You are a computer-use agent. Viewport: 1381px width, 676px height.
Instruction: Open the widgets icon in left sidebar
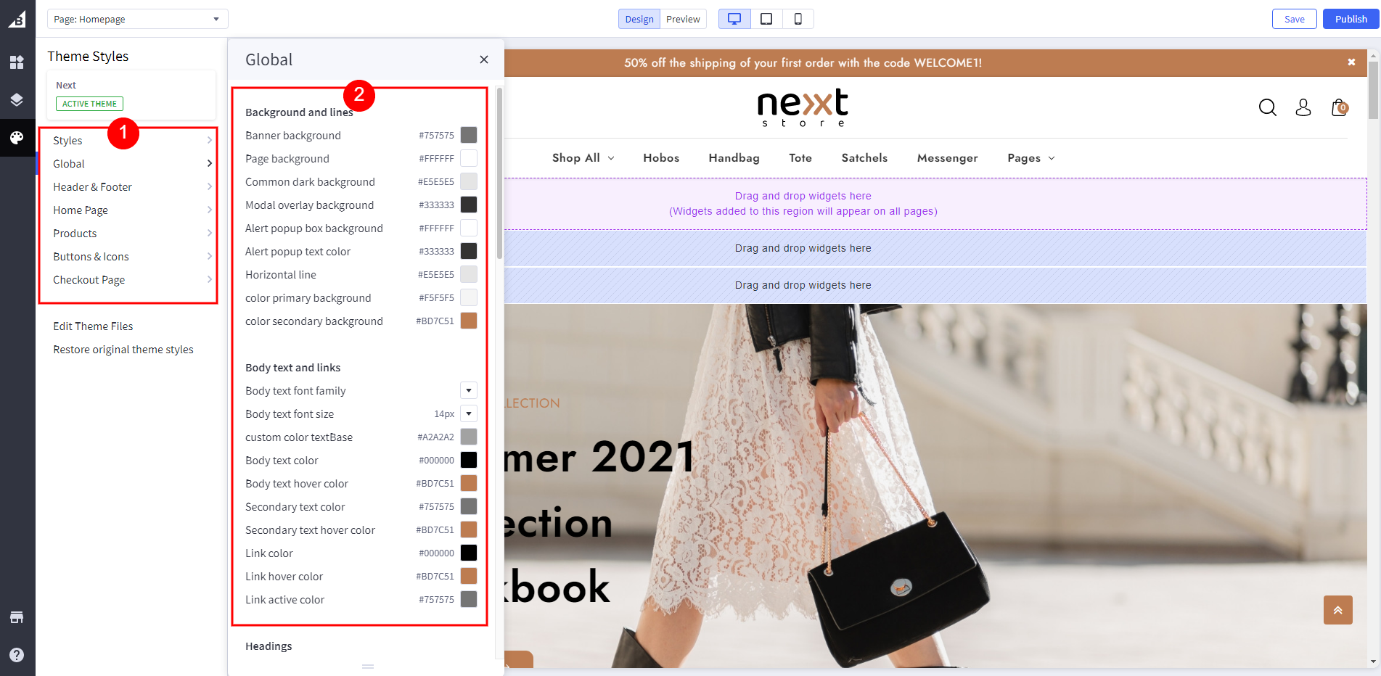[17, 62]
